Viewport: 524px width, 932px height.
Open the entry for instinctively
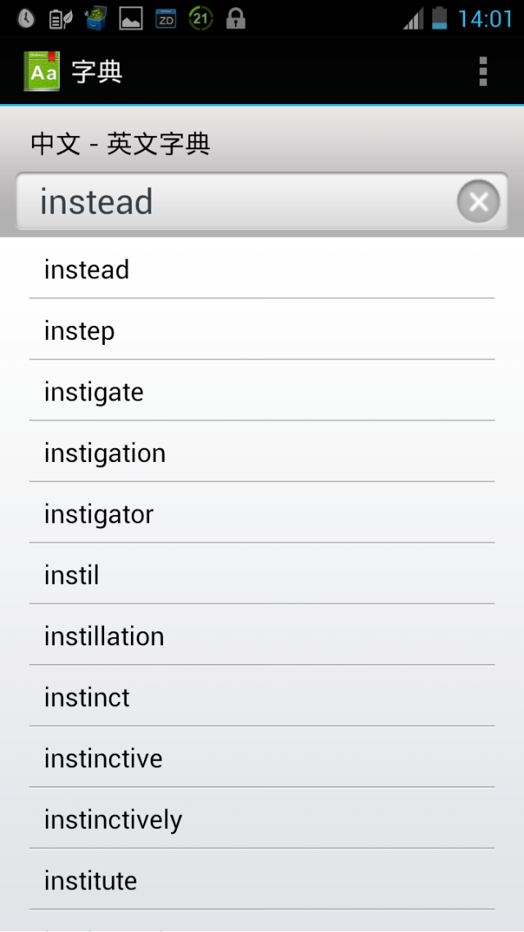tap(262, 820)
